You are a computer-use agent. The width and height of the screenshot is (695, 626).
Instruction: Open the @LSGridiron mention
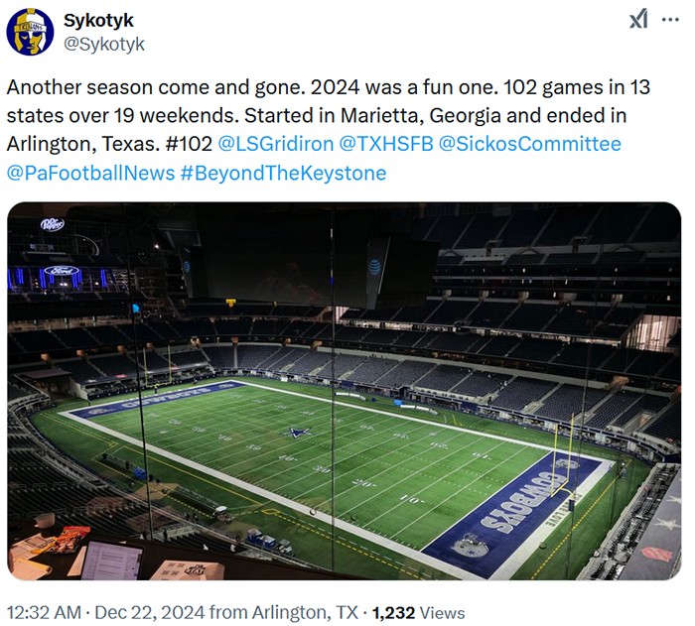(x=276, y=144)
